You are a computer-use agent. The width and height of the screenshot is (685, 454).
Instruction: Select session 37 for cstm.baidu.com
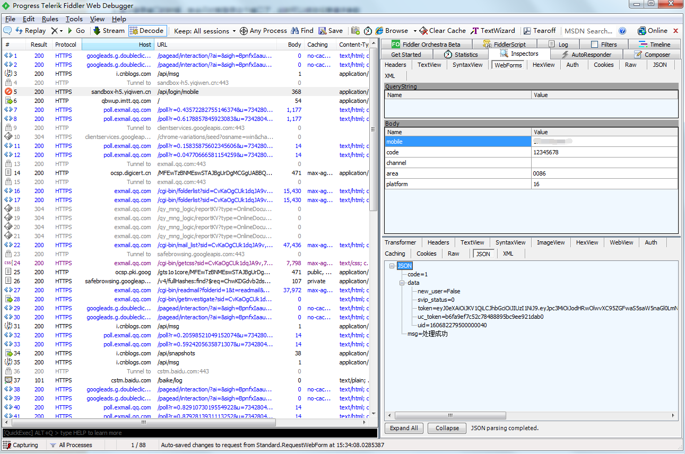[x=186, y=380]
